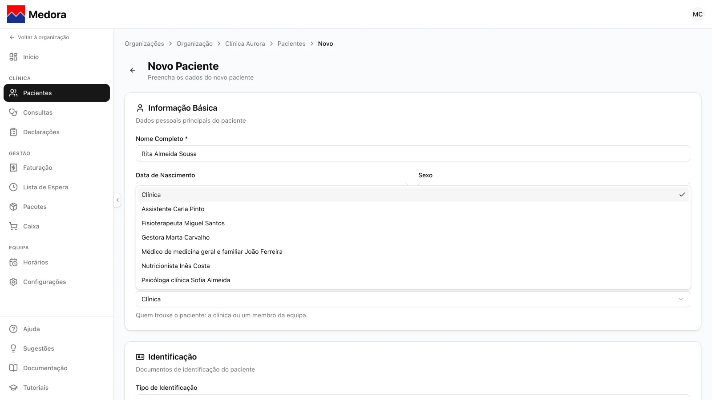Open Faturação receipt icon in sidebar
The image size is (712, 400).
13,168
